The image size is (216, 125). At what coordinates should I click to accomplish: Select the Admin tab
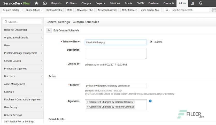[x=182, y=3]
